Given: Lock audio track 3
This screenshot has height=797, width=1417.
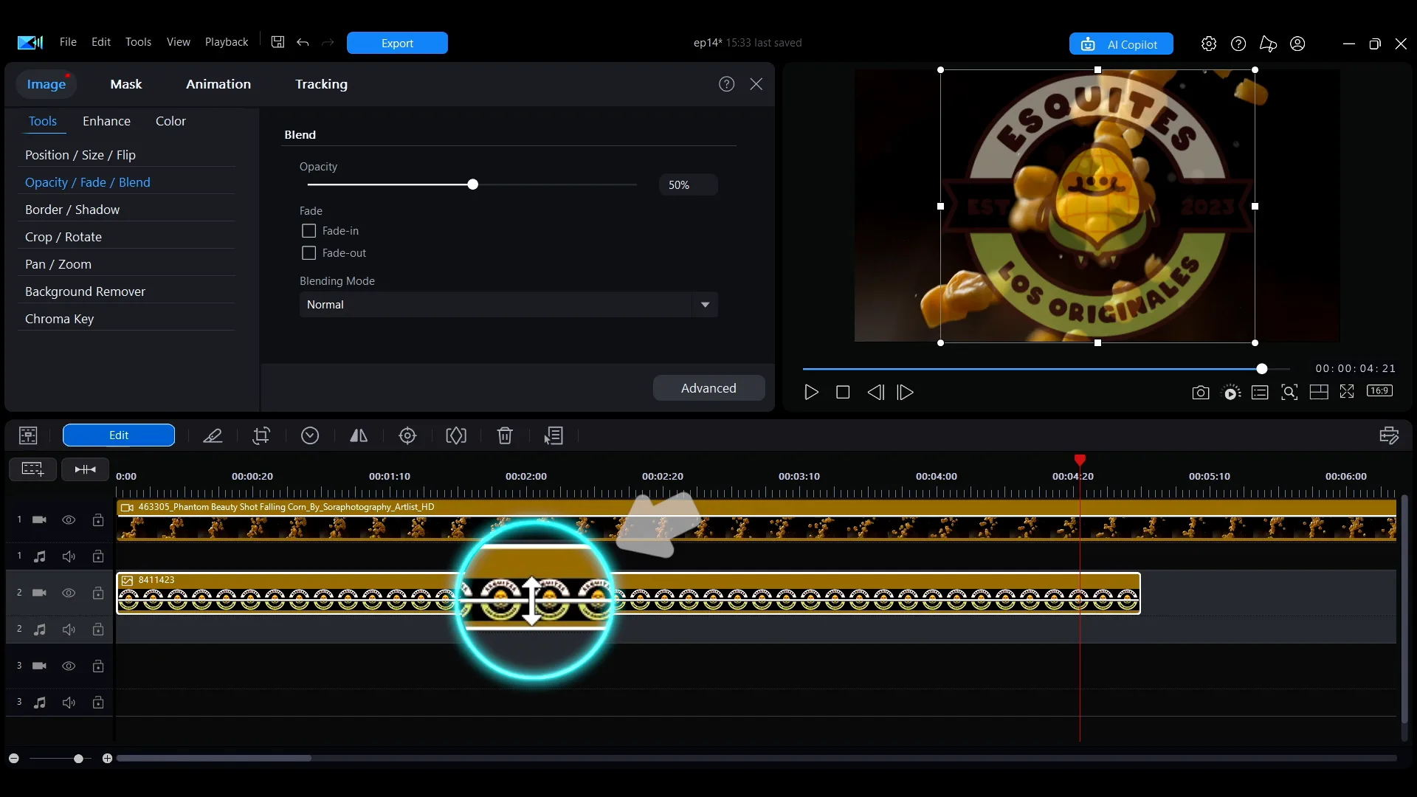Looking at the screenshot, I should point(98,703).
